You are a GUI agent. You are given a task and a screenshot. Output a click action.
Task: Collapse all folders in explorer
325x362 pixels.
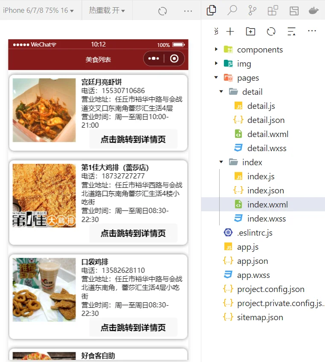(292, 32)
